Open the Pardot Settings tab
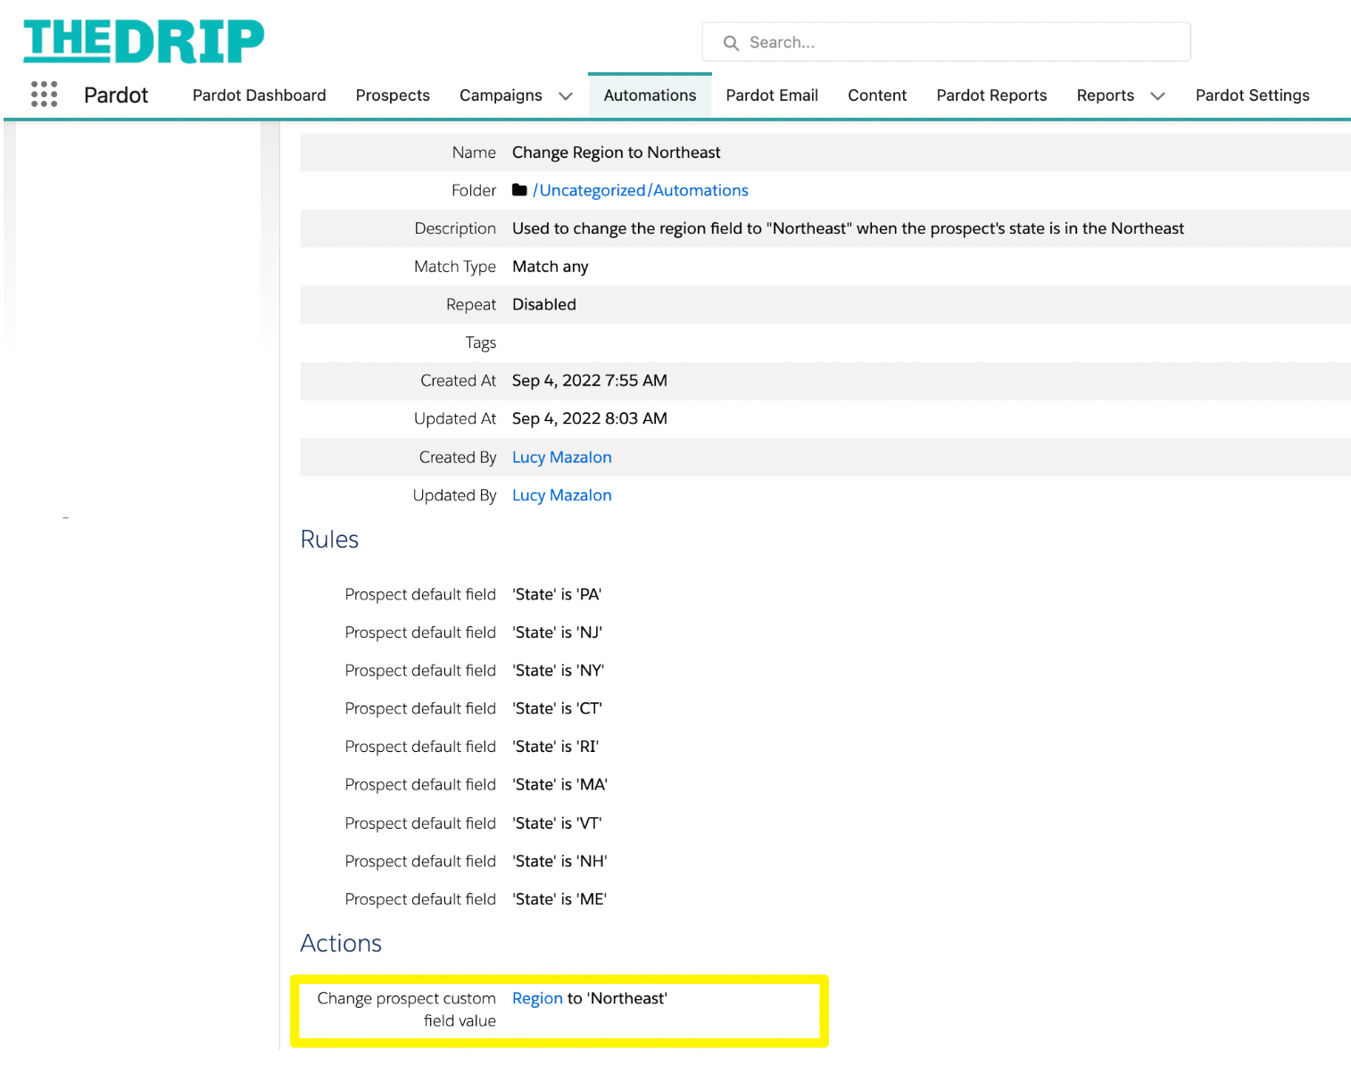 click(1252, 95)
